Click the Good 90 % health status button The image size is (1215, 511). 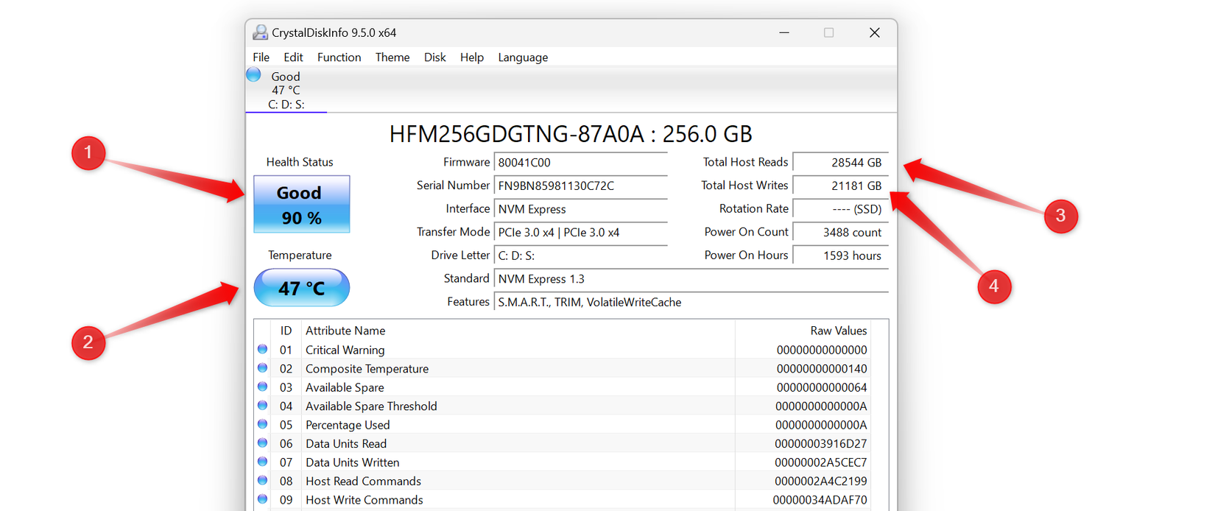tap(301, 205)
